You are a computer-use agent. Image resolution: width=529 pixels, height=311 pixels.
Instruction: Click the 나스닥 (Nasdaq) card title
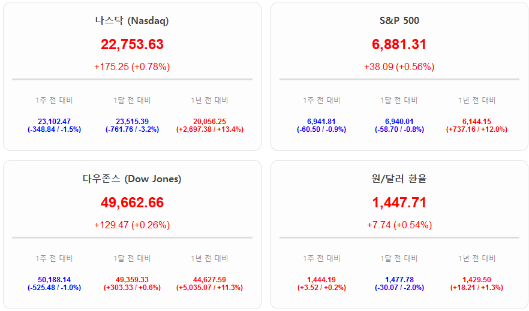point(132,21)
